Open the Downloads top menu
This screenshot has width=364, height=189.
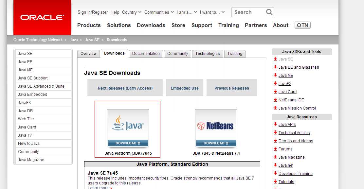151,25
